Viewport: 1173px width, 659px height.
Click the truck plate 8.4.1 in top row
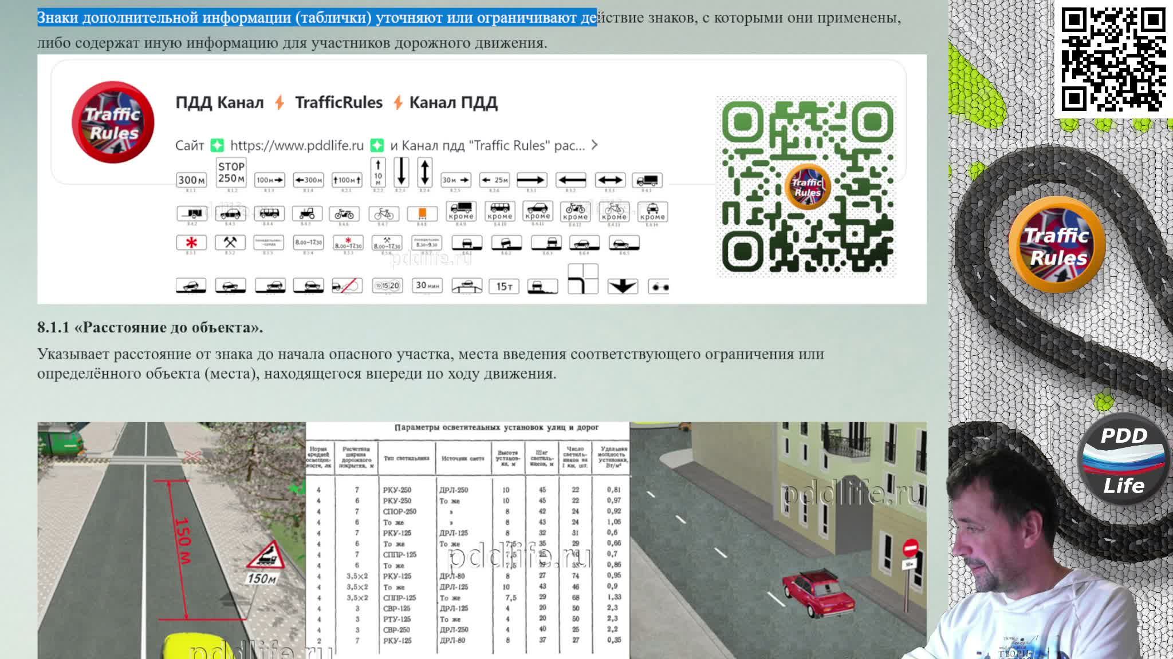coord(647,180)
